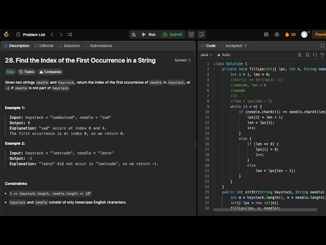Switch to the Description tab
The image size is (326, 245).
pyautogui.click(x=17, y=46)
